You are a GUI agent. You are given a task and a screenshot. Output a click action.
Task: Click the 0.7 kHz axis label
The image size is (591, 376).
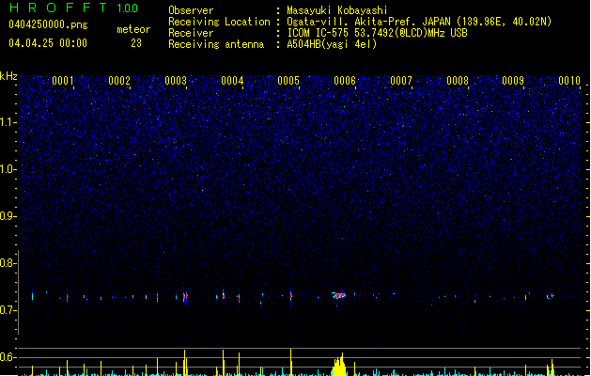[8, 310]
